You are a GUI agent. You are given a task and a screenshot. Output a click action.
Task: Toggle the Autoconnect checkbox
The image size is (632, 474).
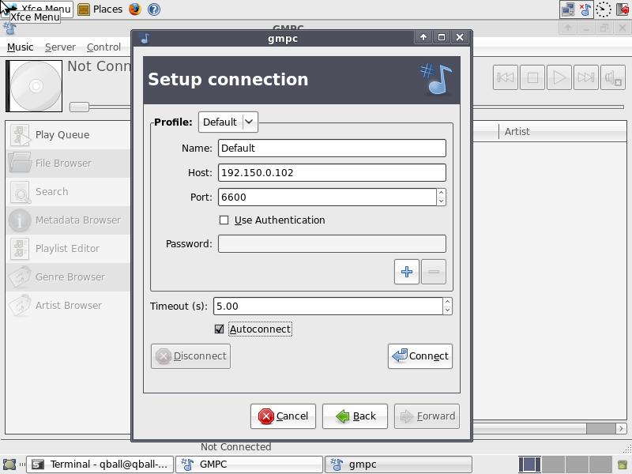click(220, 329)
